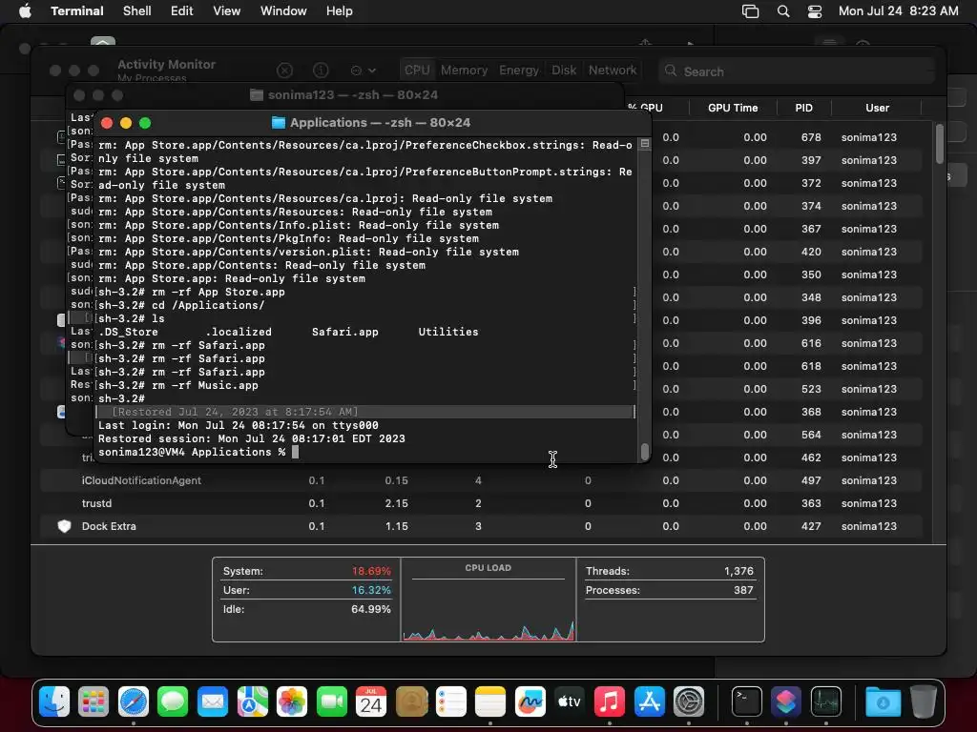Open the Downloads folder in Dock
This screenshot has width=977, height=732.
click(883, 701)
